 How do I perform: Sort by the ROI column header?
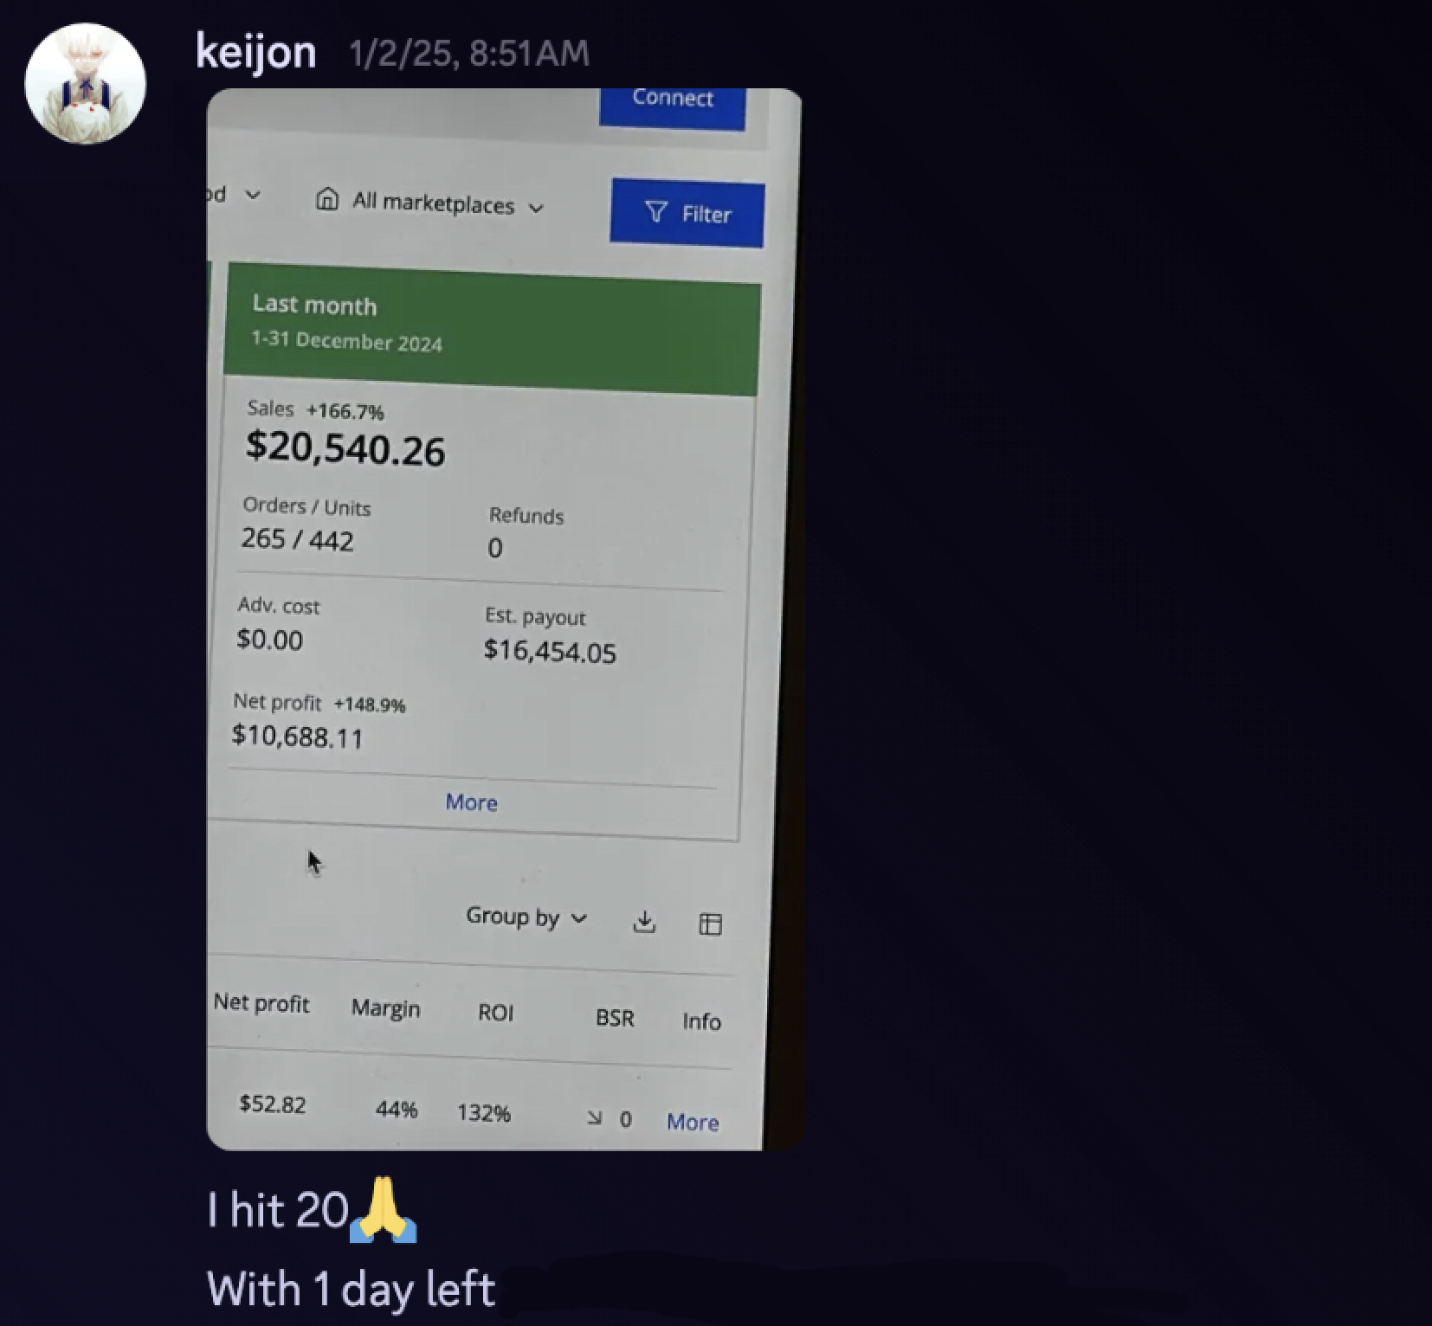pos(496,1013)
